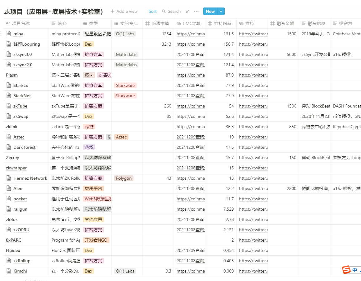
Task: Open the three-dots more options menu
Action: [x=196, y=11]
